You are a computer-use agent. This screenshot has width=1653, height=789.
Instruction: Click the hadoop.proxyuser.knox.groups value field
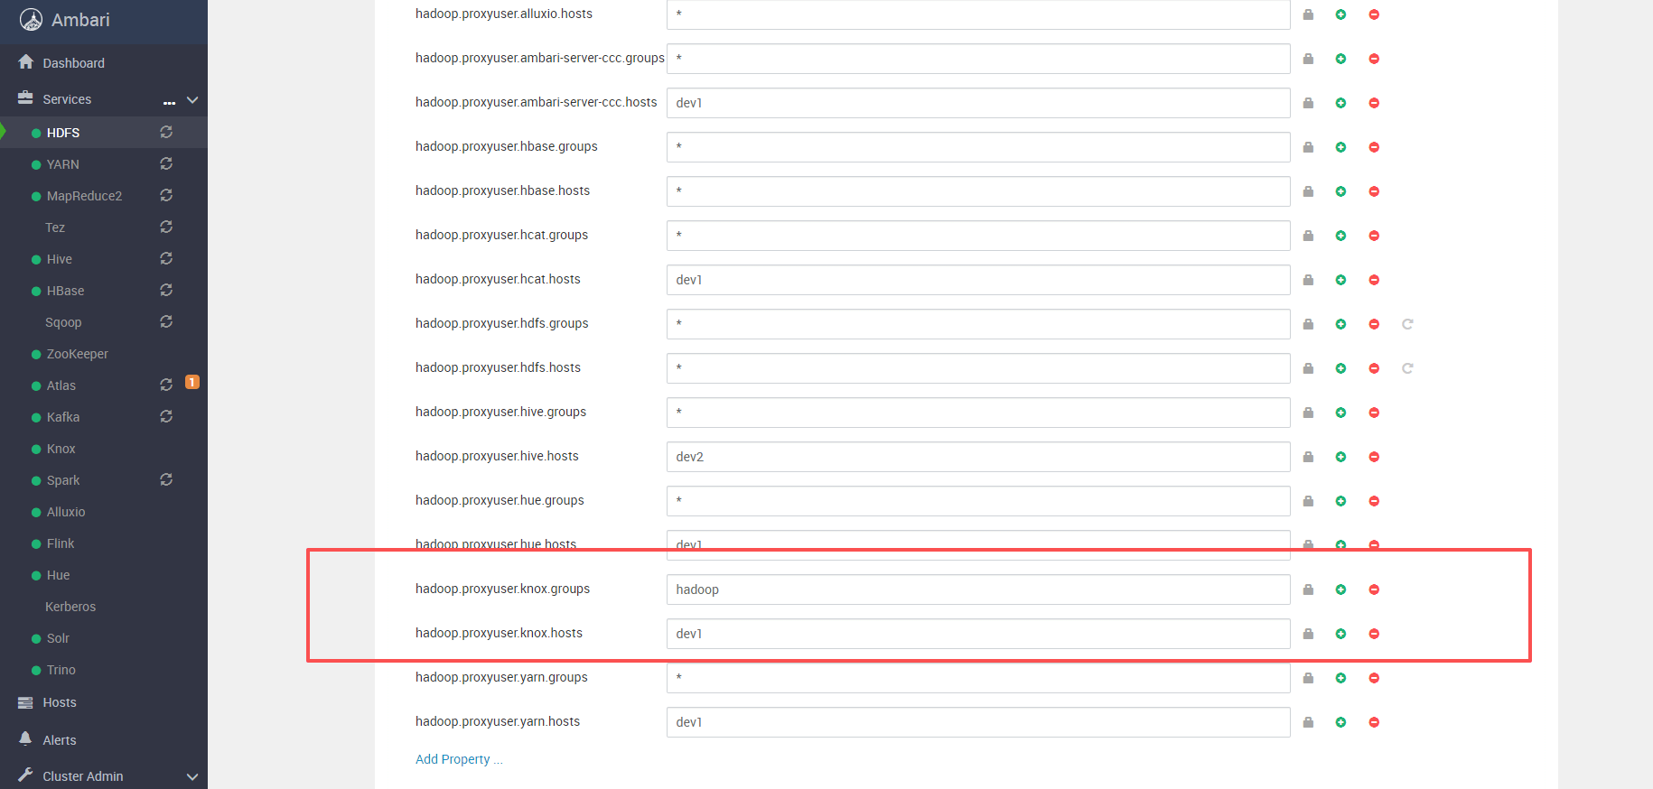(977, 589)
